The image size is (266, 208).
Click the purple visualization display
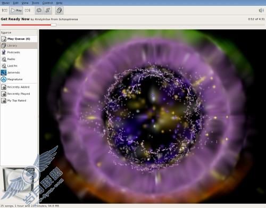pos(152,117)
